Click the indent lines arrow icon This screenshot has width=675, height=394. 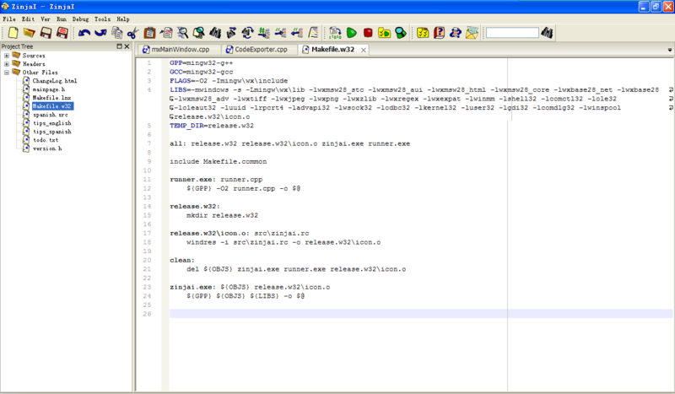(281, 33)
